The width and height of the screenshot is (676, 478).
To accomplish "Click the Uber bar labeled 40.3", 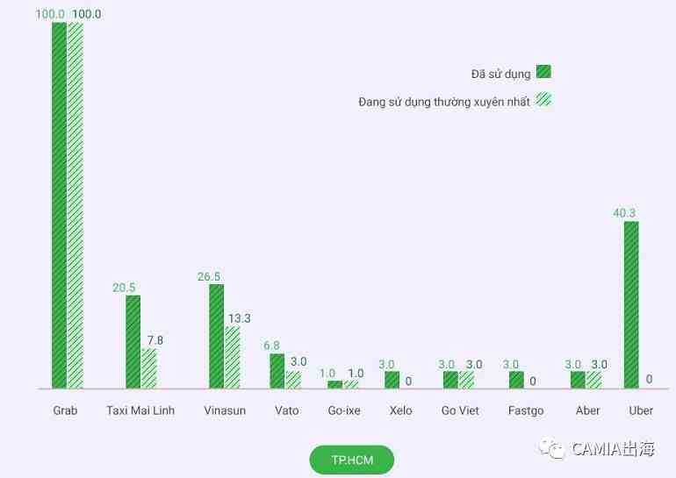I will click(631, 304).
